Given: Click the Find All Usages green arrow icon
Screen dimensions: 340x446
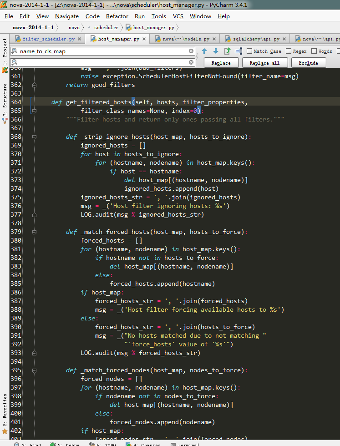Looking at the screenshot, I should tap(227, 51).
